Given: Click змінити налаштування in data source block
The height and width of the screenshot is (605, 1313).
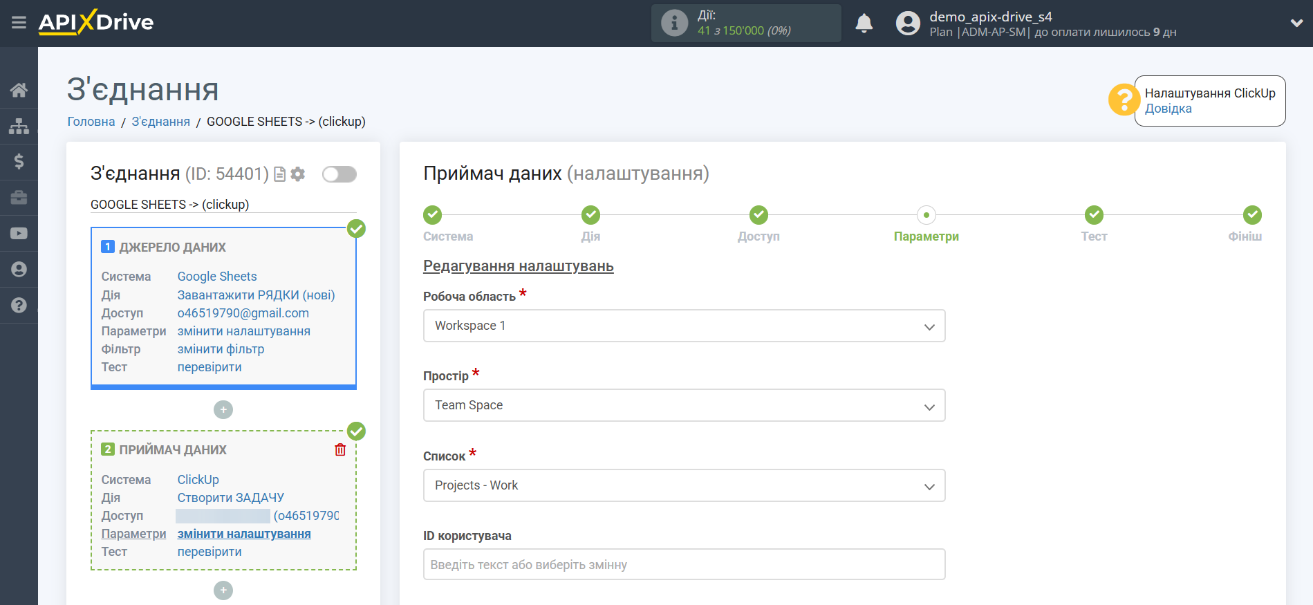Looking at the screenshot, I should 244,331.
